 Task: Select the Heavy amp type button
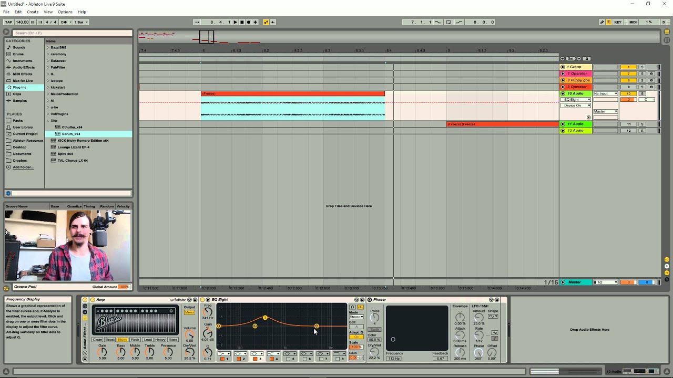(160, 340)
